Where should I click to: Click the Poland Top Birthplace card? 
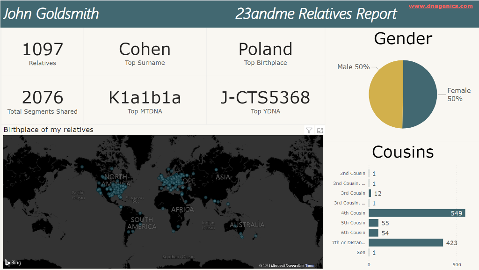point(266,52)
